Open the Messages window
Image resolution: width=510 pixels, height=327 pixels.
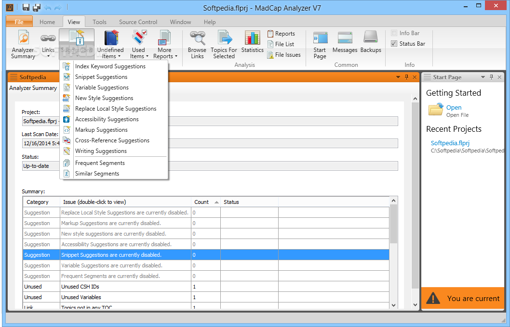click(x=345, y=42)
